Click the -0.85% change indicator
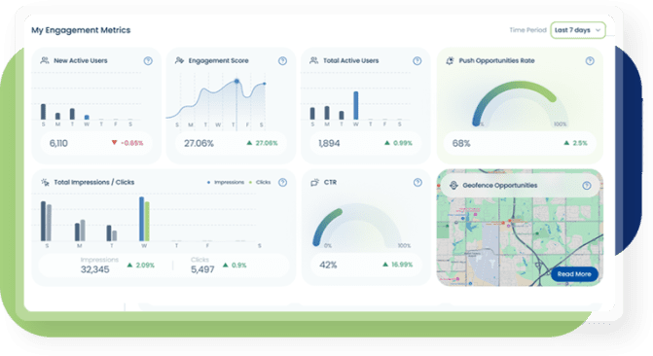653x356 pixels. [127, 143]
